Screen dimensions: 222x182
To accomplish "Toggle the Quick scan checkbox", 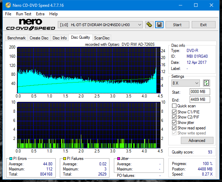I will click(x=174, y=106).
